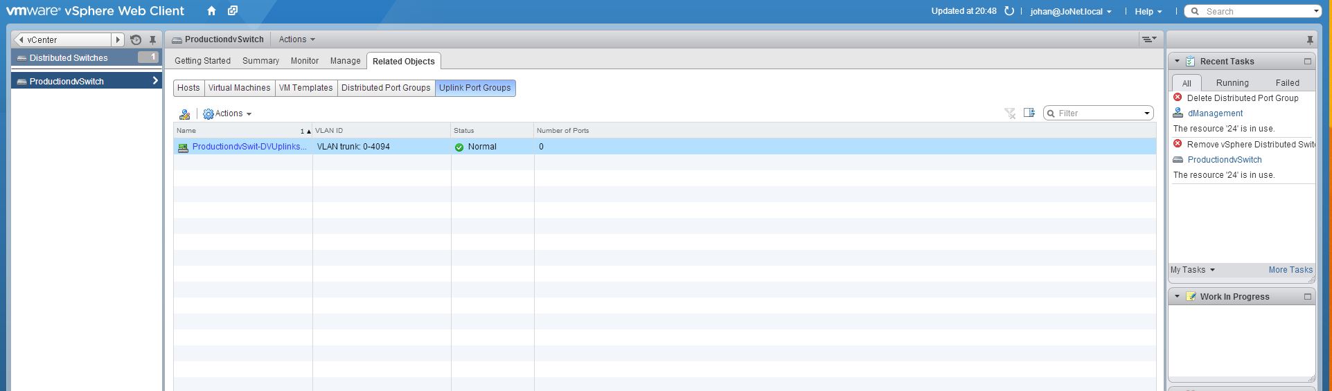Switch to the Getting Started tab
Image resolution: width=1332 pixels, height=391 pixels.
(202, 61)
